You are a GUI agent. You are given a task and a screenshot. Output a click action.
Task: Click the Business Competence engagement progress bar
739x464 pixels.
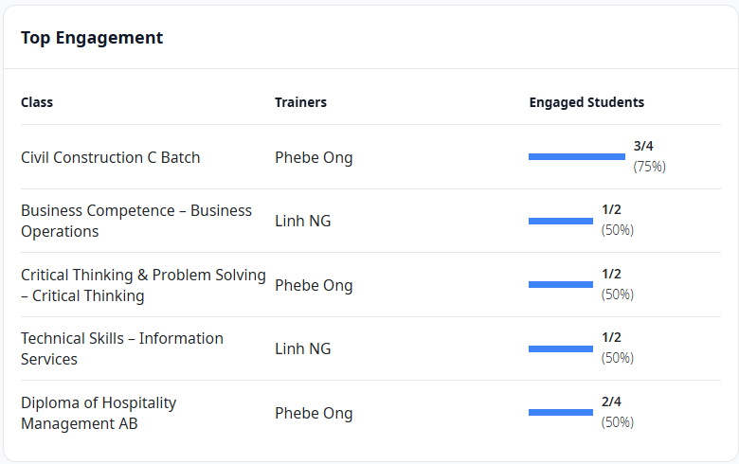coord(560,221)
